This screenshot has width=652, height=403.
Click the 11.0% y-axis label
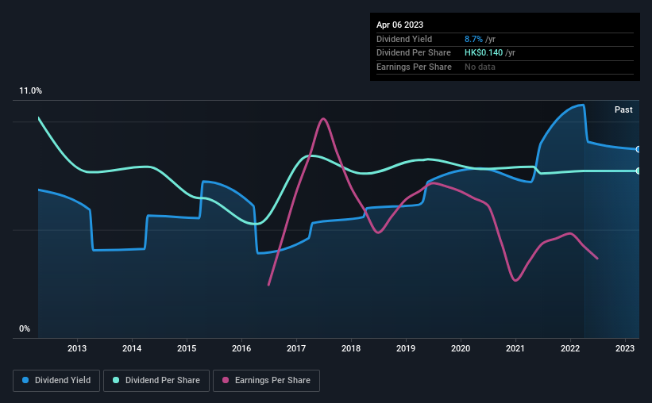coord(30,91)
